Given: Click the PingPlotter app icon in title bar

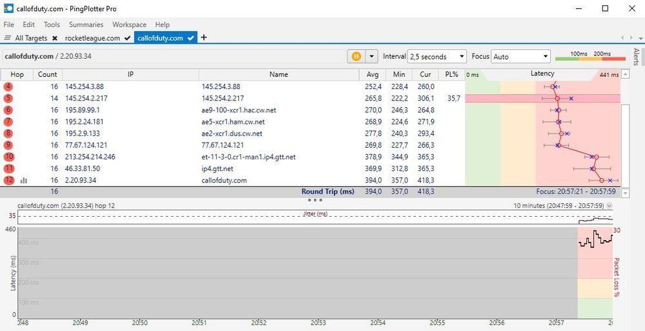Looking at the screenshot, I should pos(8,8).
